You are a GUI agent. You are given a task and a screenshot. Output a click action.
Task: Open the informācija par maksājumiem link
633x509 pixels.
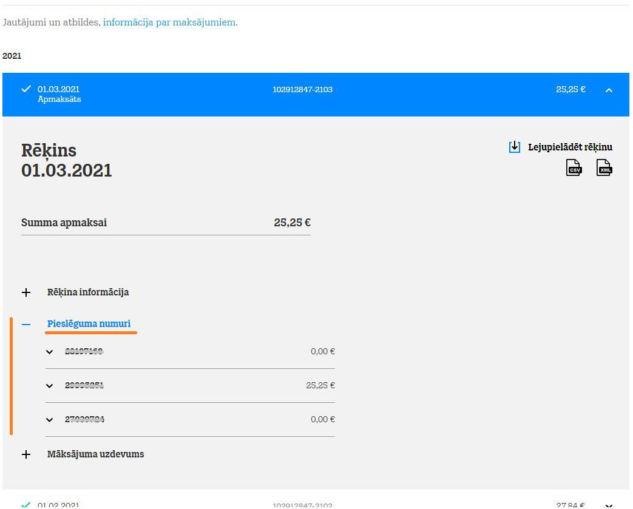click(169, 22)
